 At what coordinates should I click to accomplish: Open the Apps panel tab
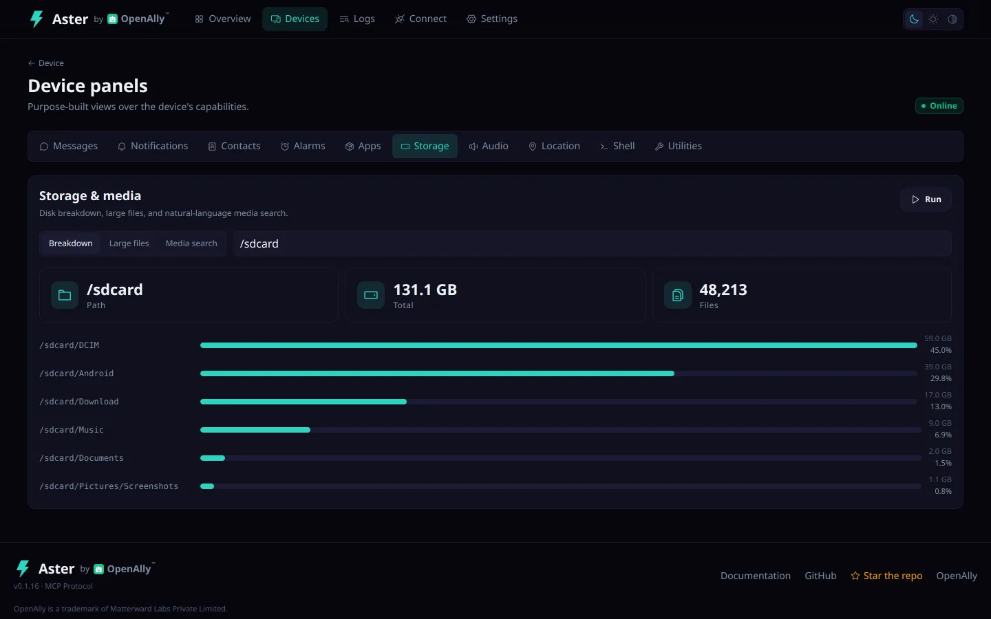[363, 146]
